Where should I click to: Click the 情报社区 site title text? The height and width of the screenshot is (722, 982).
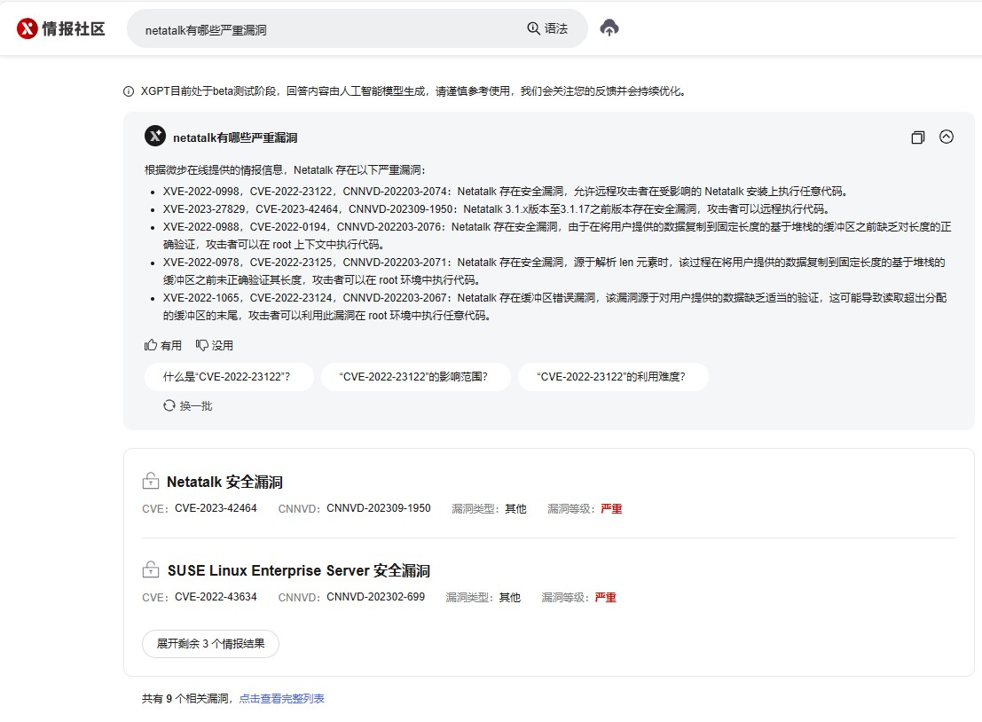click(x=74, y=28)
